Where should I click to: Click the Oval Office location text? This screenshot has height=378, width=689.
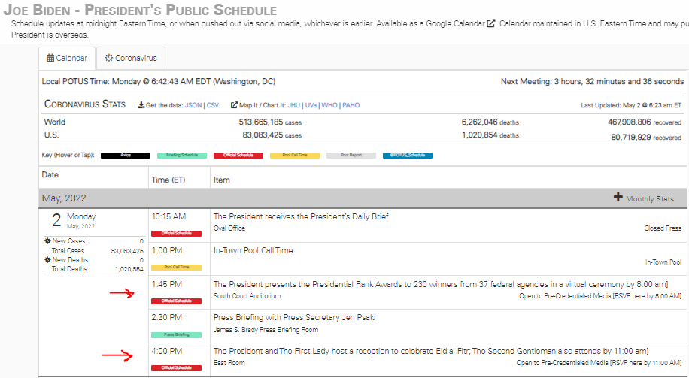click(x=229, y=228)
